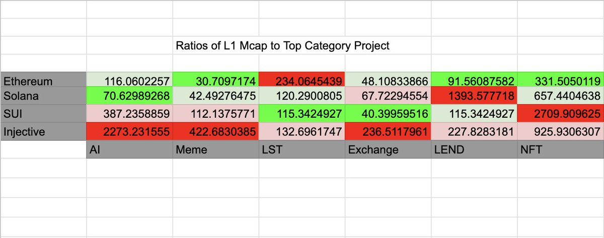This screenshot has height=238, width=604.
Task: Select green cell 331.5050119
Action: tap(561, 81)
